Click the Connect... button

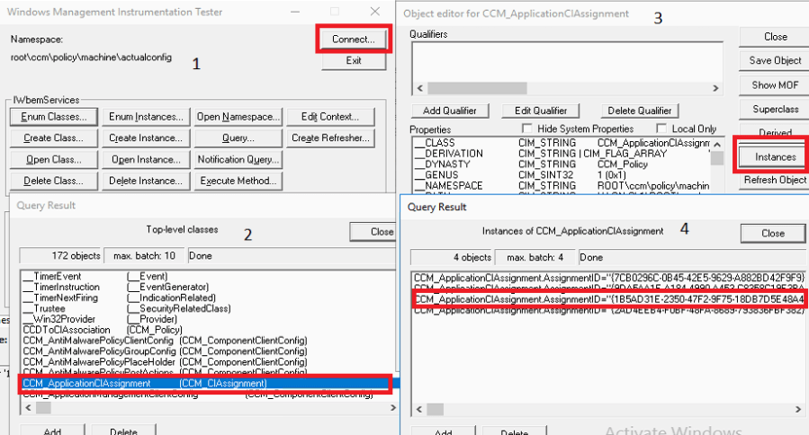[x=354, y=40]
